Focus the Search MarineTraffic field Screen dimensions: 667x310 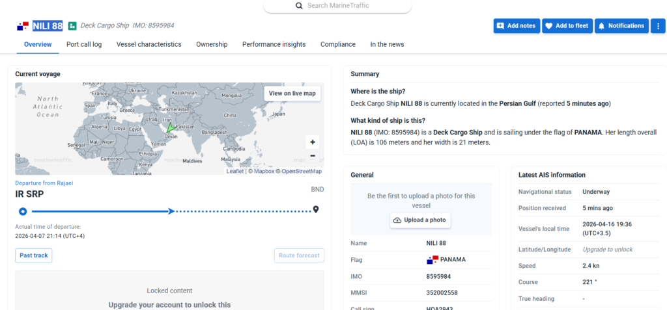[347, 5]
